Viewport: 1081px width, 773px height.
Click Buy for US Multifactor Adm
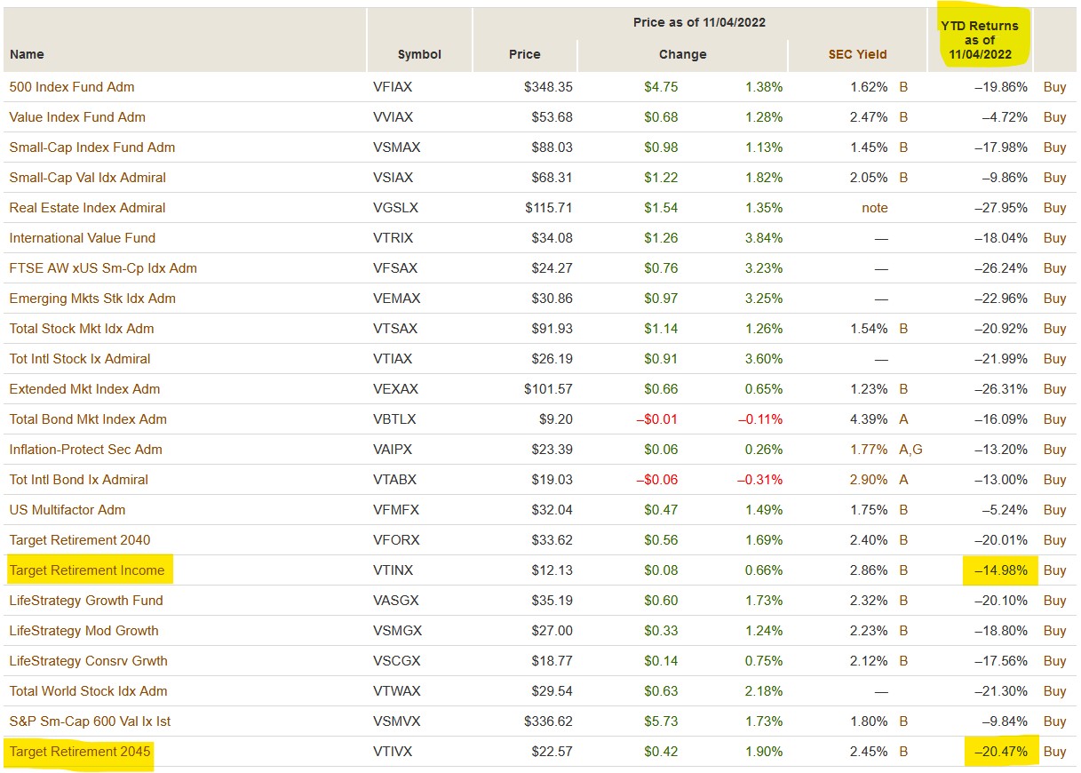point(1054,510)
